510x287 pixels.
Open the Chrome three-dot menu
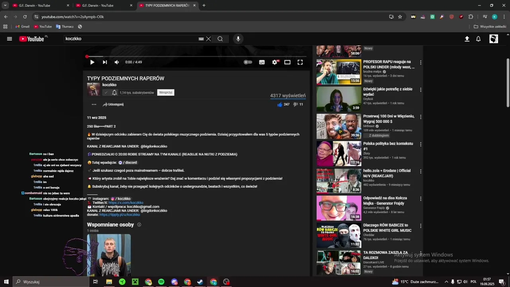(504, 17)
